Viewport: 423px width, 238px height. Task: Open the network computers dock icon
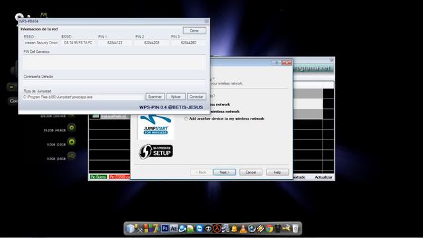coord(225,229)
